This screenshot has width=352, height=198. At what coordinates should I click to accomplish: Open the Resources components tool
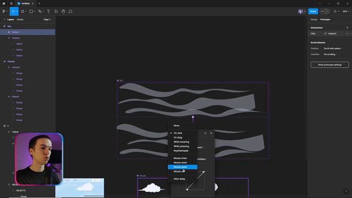click(56, 12)
